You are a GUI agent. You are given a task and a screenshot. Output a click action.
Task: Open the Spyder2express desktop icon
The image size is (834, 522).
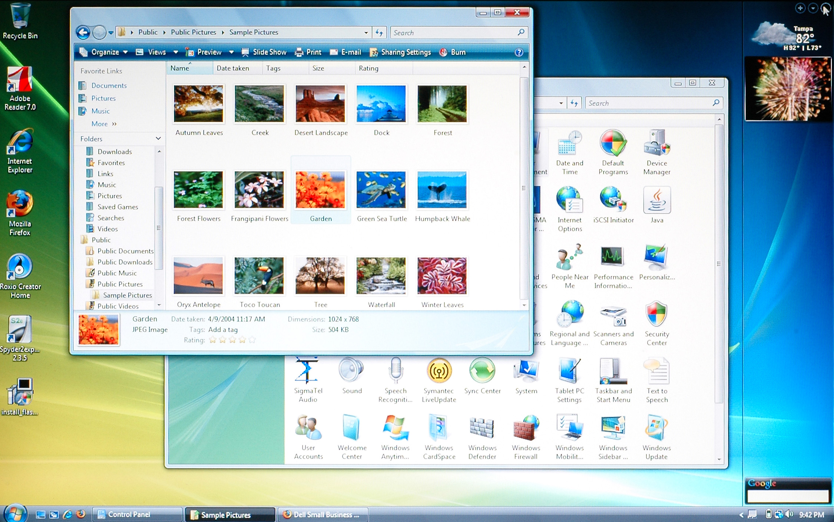(20, 338)
